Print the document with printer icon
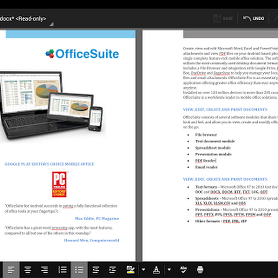Image resolution: width=278 pixels, height=278 pixels. click(x=200, y=270)
